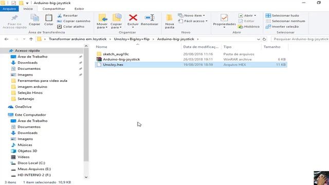Click 'UnoJoy+BigJoy+flip' breadcrumb
The image size is (329, 185).
(132, 39)
